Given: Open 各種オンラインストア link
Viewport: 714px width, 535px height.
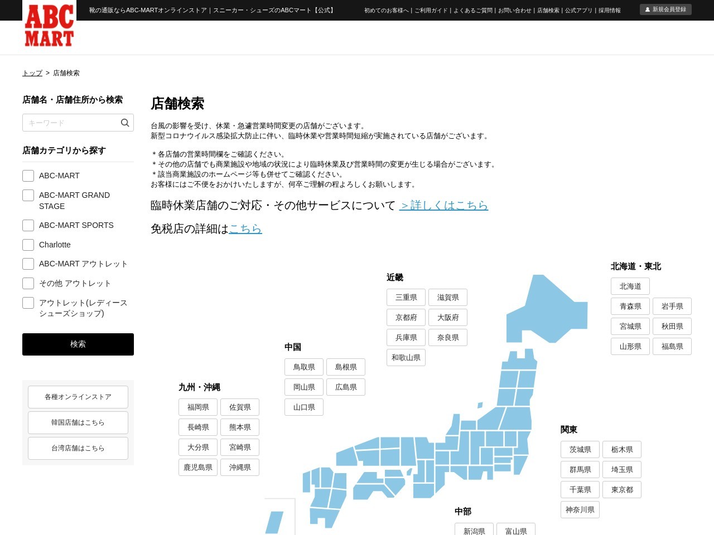Looking at the screenshot, I should point(78,397).
